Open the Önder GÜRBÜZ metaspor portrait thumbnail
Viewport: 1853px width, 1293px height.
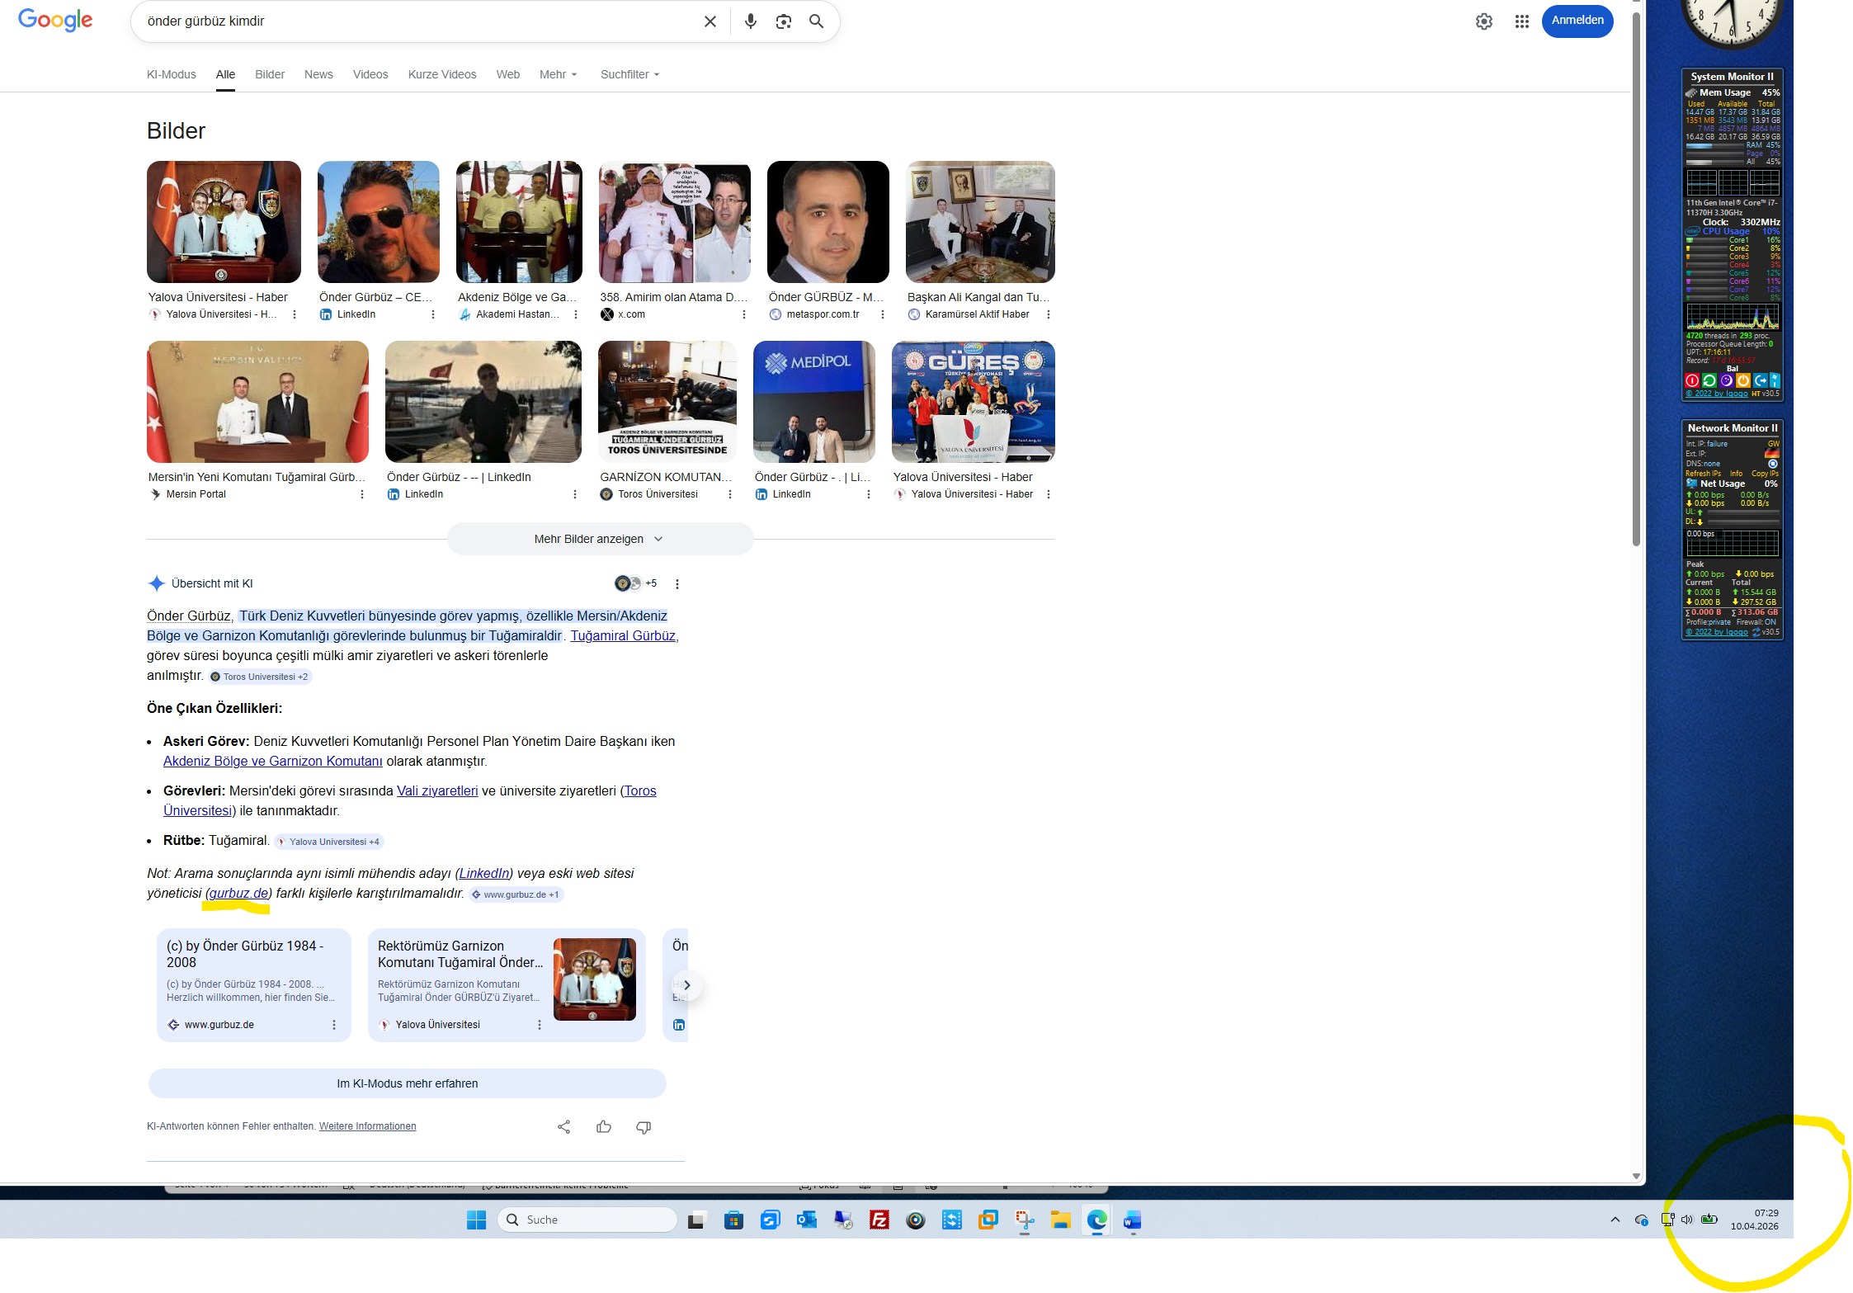(827, 222)
